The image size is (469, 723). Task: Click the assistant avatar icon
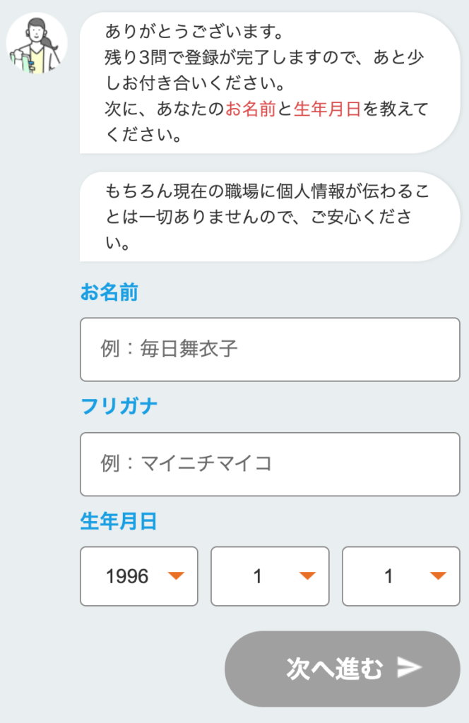click(36, 44)
